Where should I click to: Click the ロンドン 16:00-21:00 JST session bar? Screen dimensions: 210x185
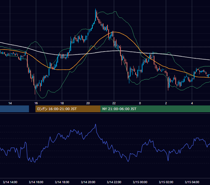point(68,109)
